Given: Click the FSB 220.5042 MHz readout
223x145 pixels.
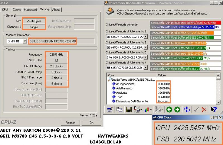Looking at the screenshot, I should tap(186, 139).
